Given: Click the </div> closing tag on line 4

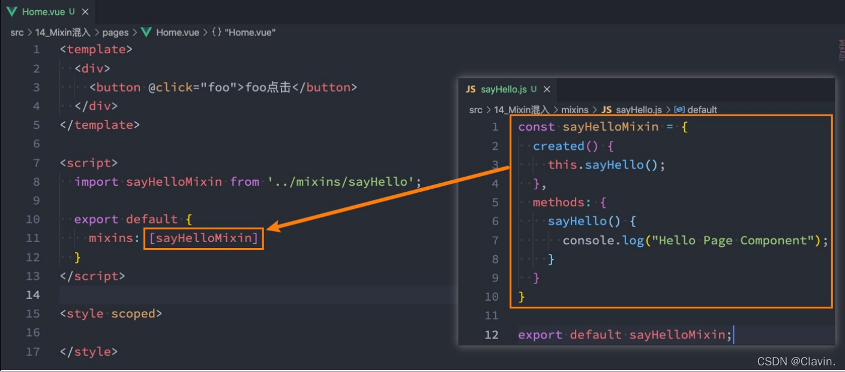Looking at the screenshot, I should click(x=96, y=106).
